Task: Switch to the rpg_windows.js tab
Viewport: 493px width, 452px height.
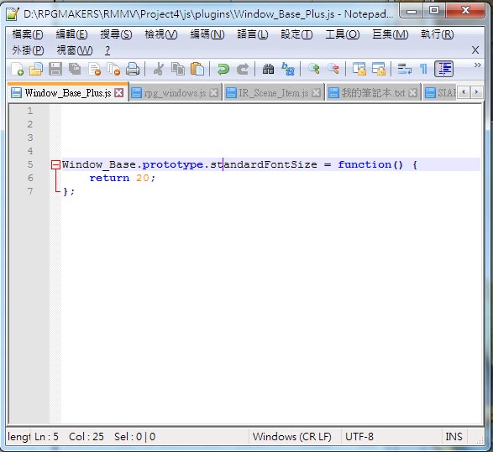Action: pyautogui.click(x=175, y=93)
